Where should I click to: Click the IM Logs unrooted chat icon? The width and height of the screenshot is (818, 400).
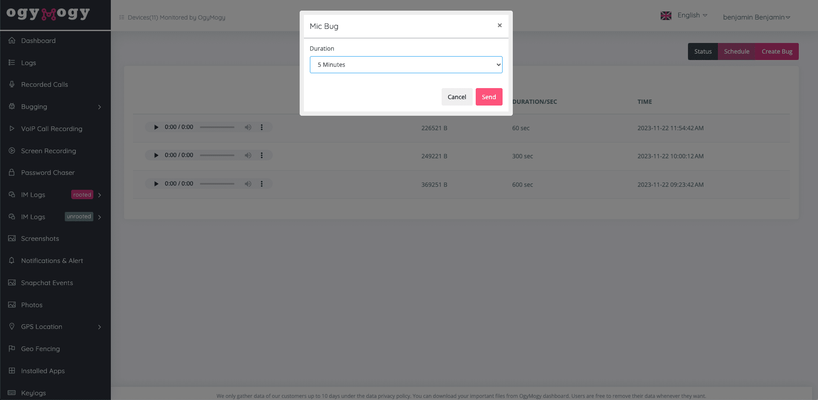pyautogui.click(x=12, y=217)
